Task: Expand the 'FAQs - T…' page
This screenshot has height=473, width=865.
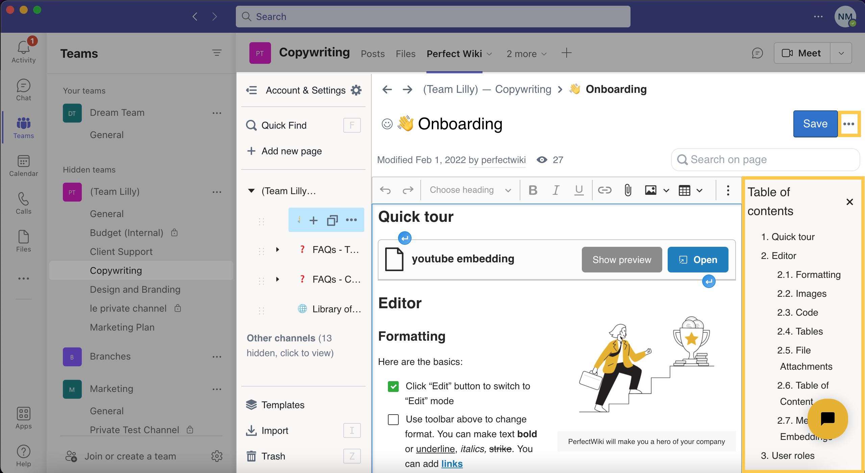Action: [277, 250]
